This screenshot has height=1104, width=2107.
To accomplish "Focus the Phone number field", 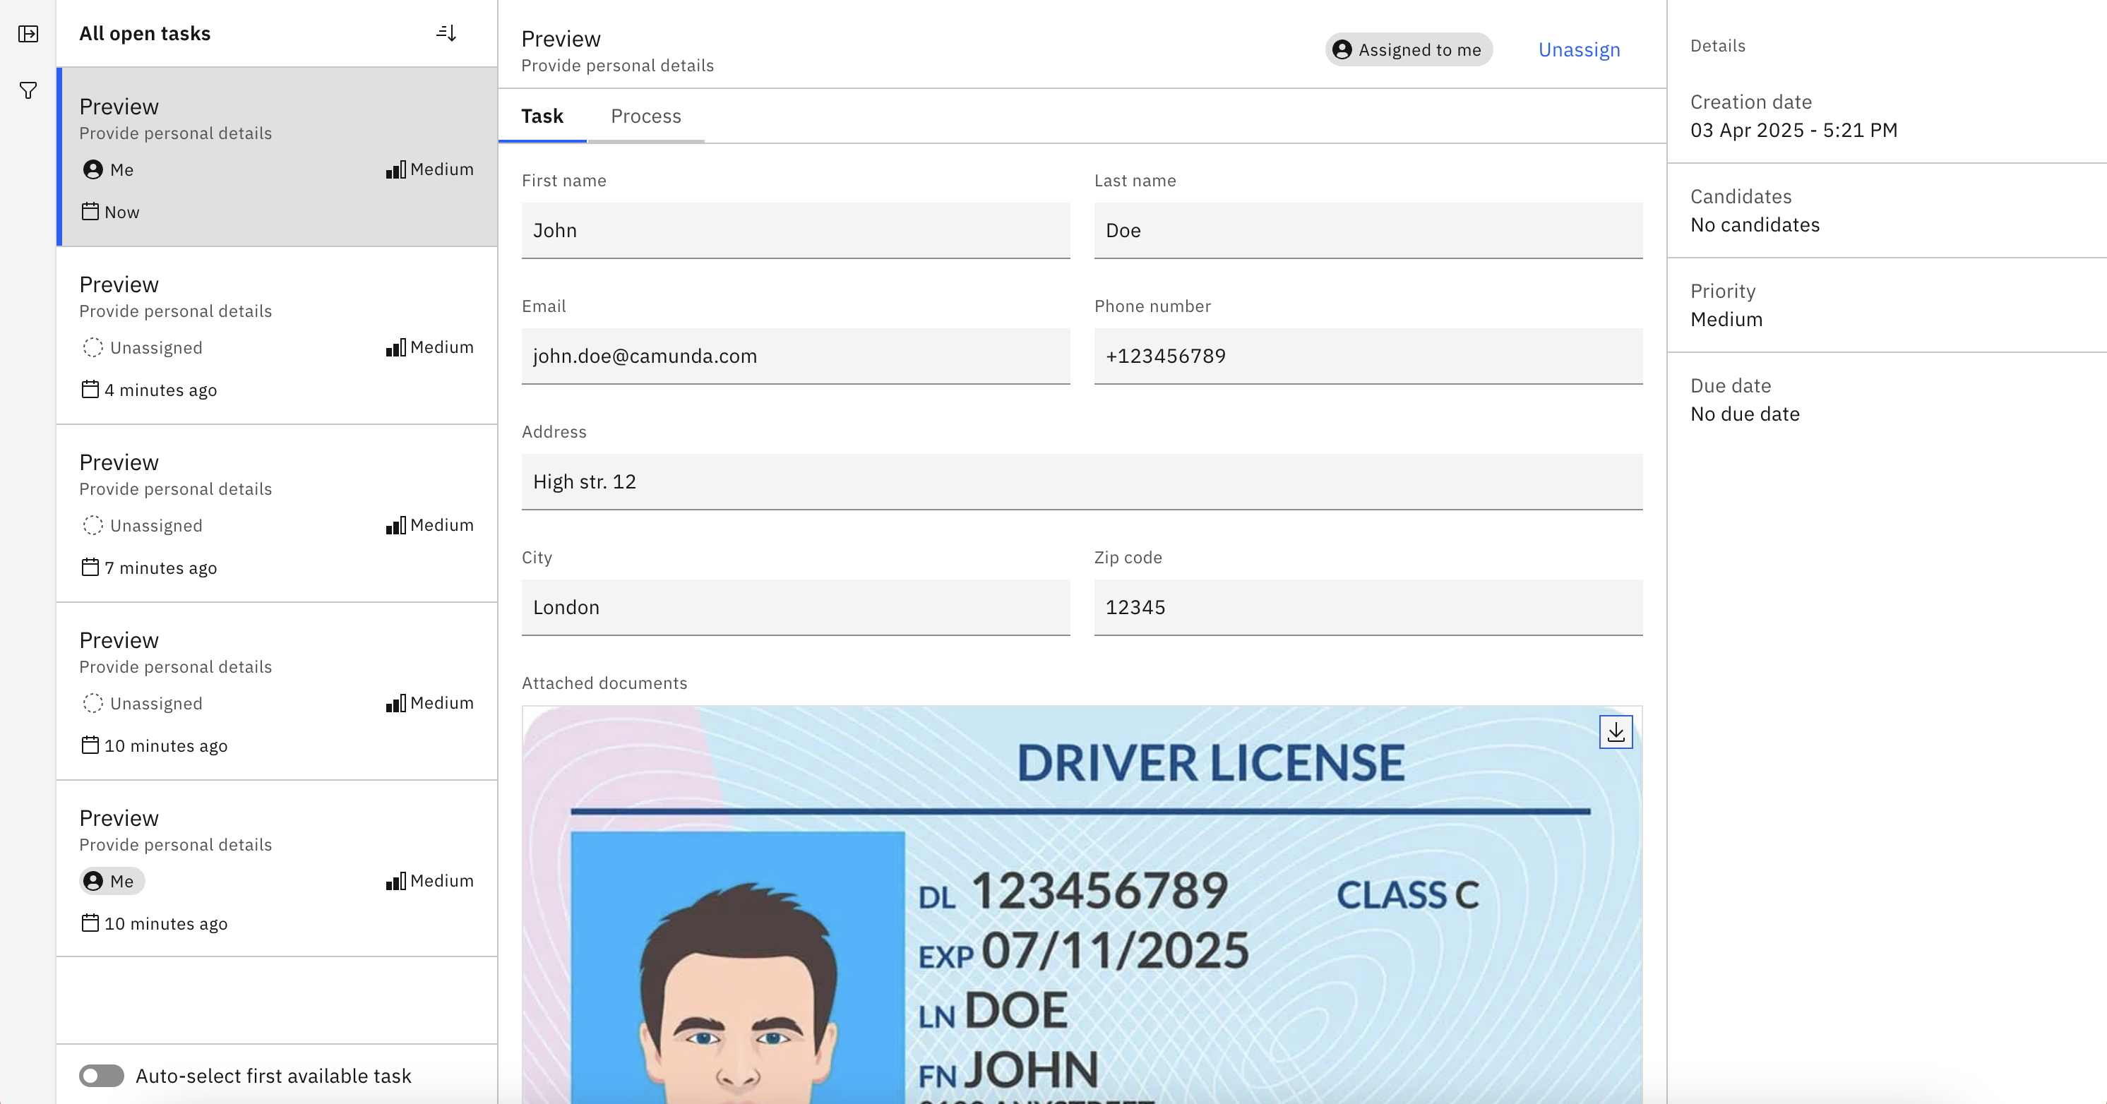I will (1368, 356).
